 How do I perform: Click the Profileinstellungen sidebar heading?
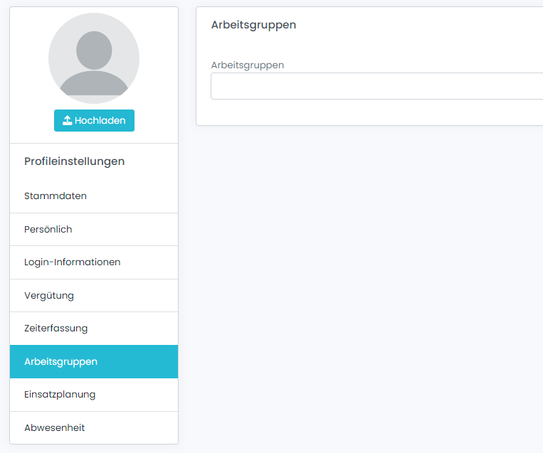74,161
